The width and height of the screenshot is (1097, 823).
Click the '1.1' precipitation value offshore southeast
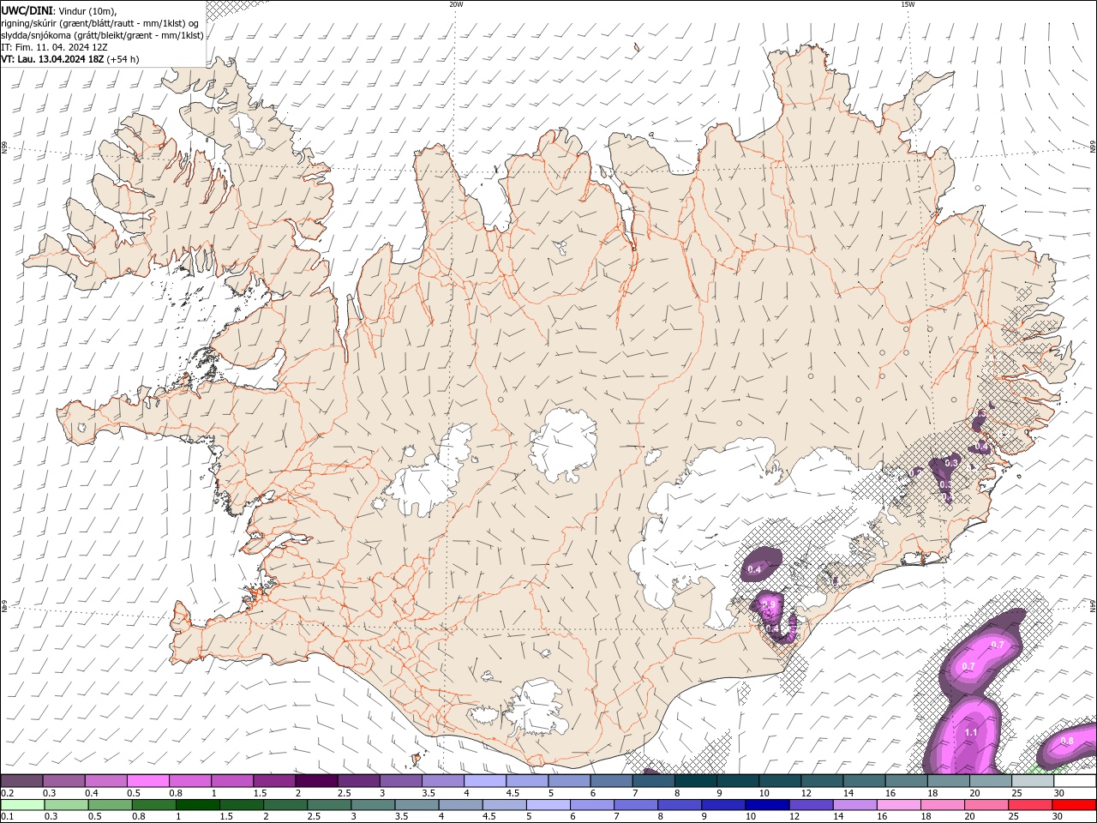[971, 733]
